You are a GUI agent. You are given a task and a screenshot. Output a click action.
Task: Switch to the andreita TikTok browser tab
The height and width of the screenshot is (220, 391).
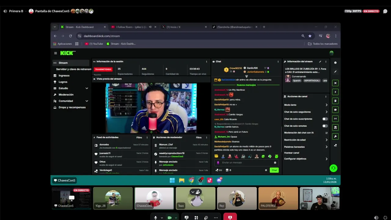(x=235, y=27)
